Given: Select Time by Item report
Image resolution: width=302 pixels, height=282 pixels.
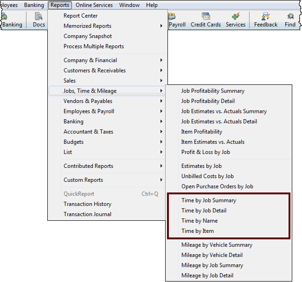Looking at the screenshot, I should [229, 231].
